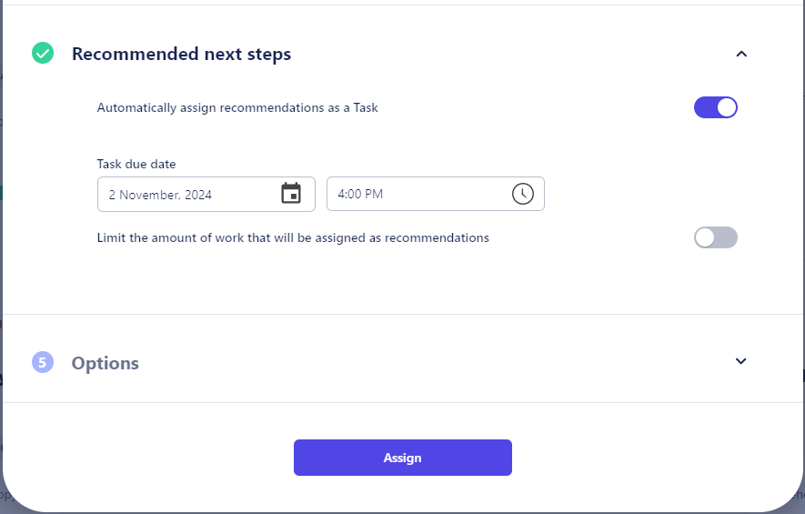This screenshot has width=805, height=514.
Task: Enable the limit amount of work toggle
Action: tap(716, 237)
